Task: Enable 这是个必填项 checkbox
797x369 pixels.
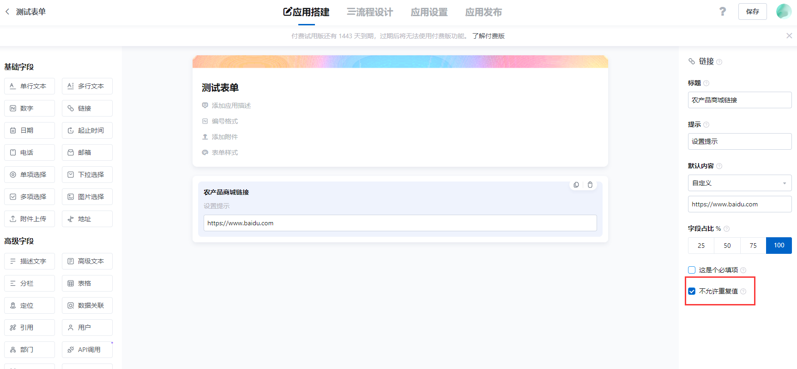Action: [692, 270]
